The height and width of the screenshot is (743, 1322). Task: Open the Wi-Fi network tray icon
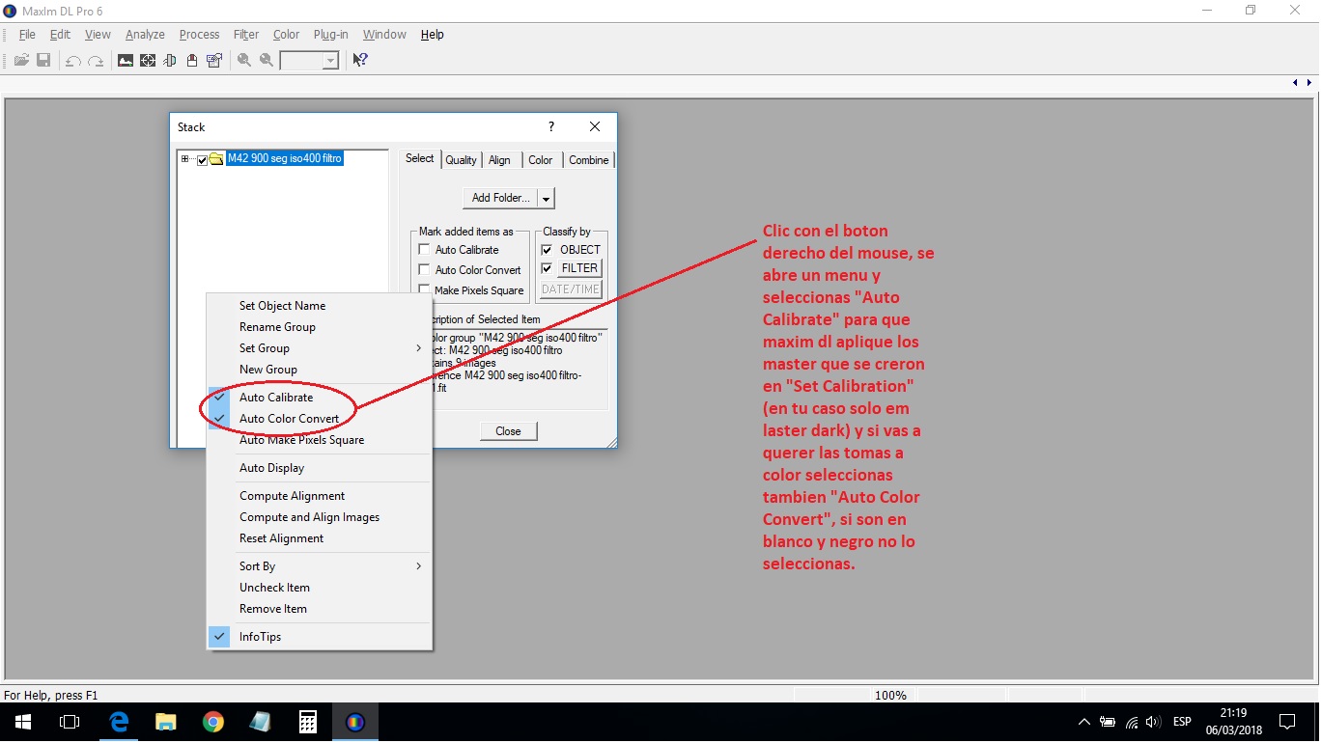click(x=1132, y=722)
